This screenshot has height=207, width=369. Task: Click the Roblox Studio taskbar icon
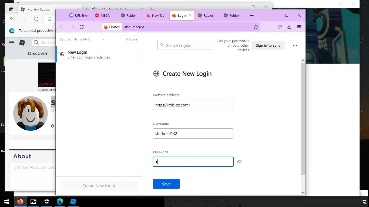click(x=73, y=202)
